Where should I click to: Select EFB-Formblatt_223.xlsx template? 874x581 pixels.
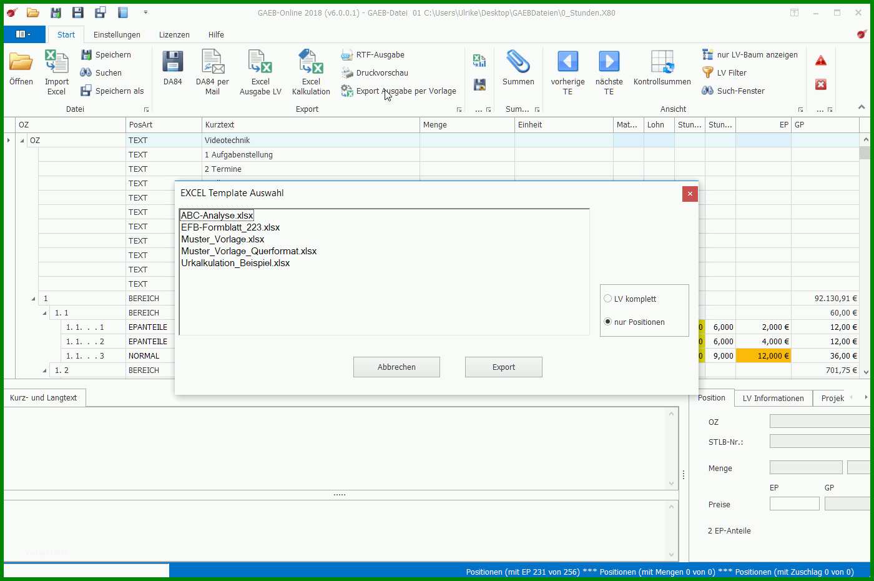click(x=230, y=227)
